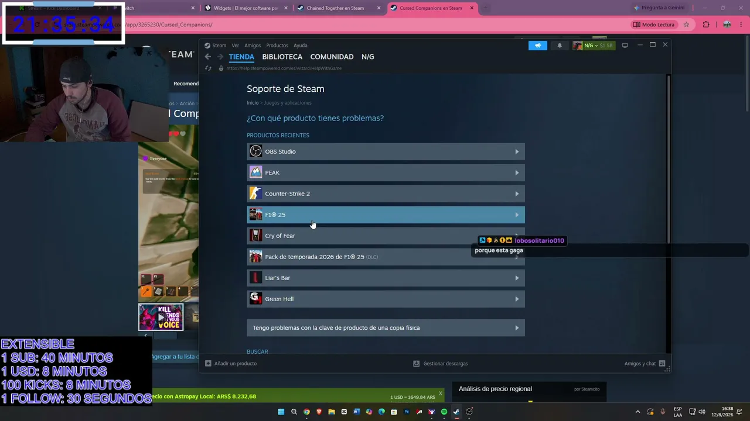Click the Añadir un producto plus icon
Viewport: 750px width, 421px height.
[208, 364]
